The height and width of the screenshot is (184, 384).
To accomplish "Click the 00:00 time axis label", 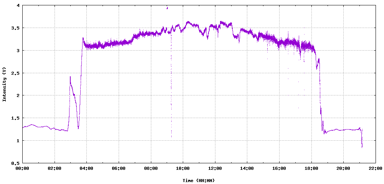I will tap(23, 168).
